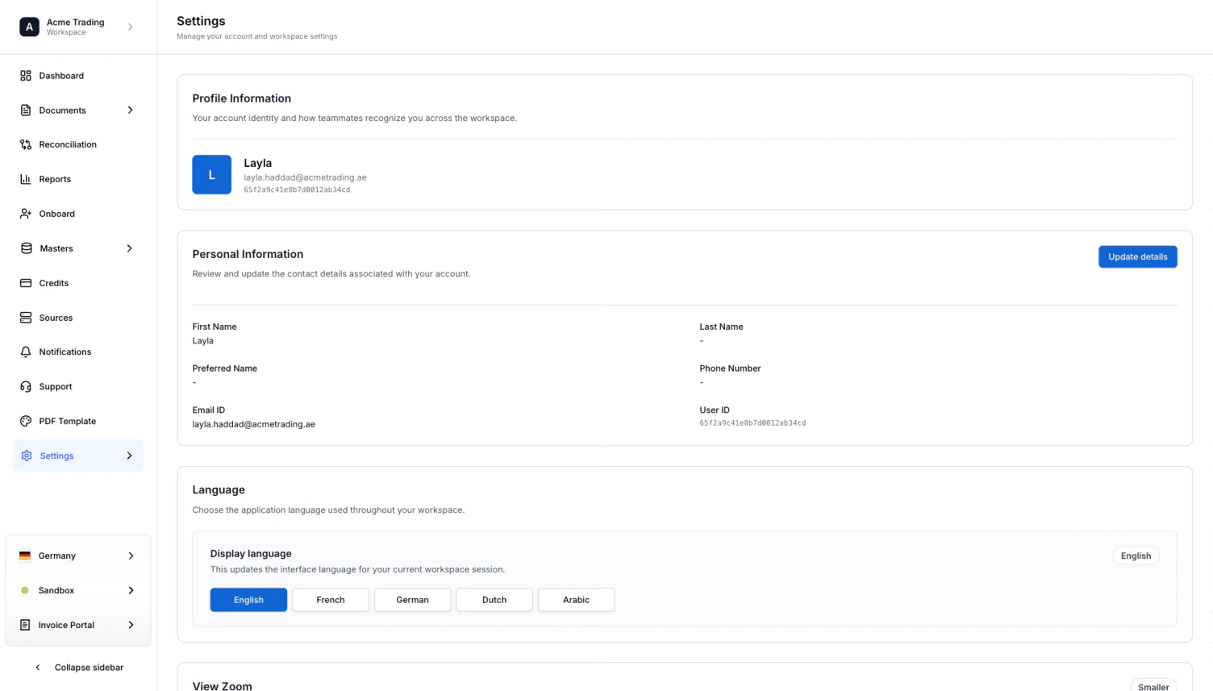Click the Layla profile avatar

point(212,175)
